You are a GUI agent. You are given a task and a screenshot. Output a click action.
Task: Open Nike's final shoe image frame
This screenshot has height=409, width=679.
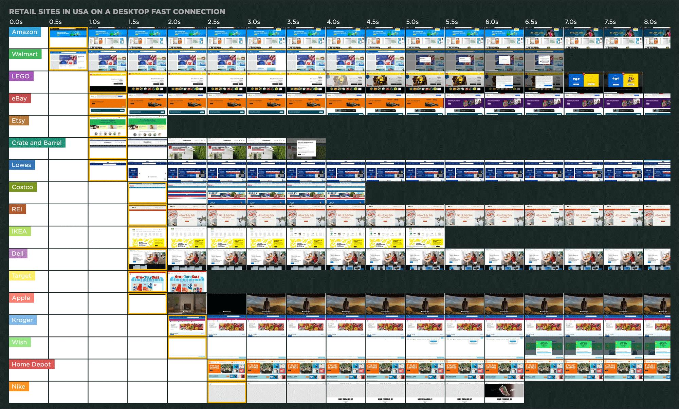pyautogui.click(x=504, y=392)
